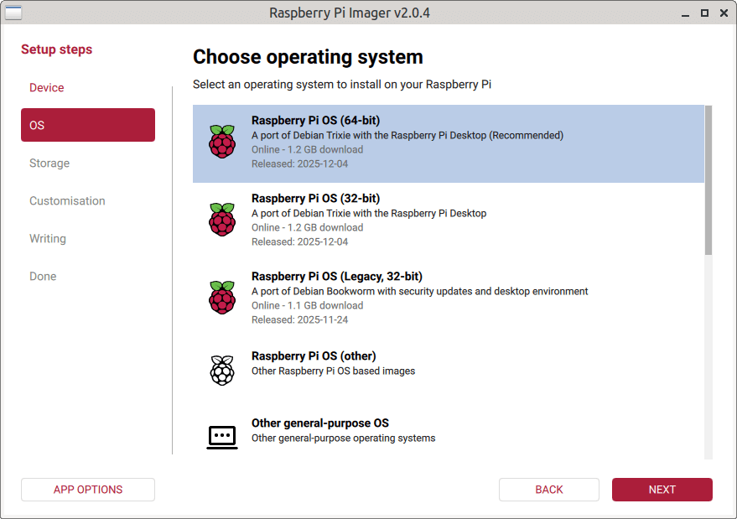Click the monitor icon beside Other general-purpose OS

(x=221, y=436)
